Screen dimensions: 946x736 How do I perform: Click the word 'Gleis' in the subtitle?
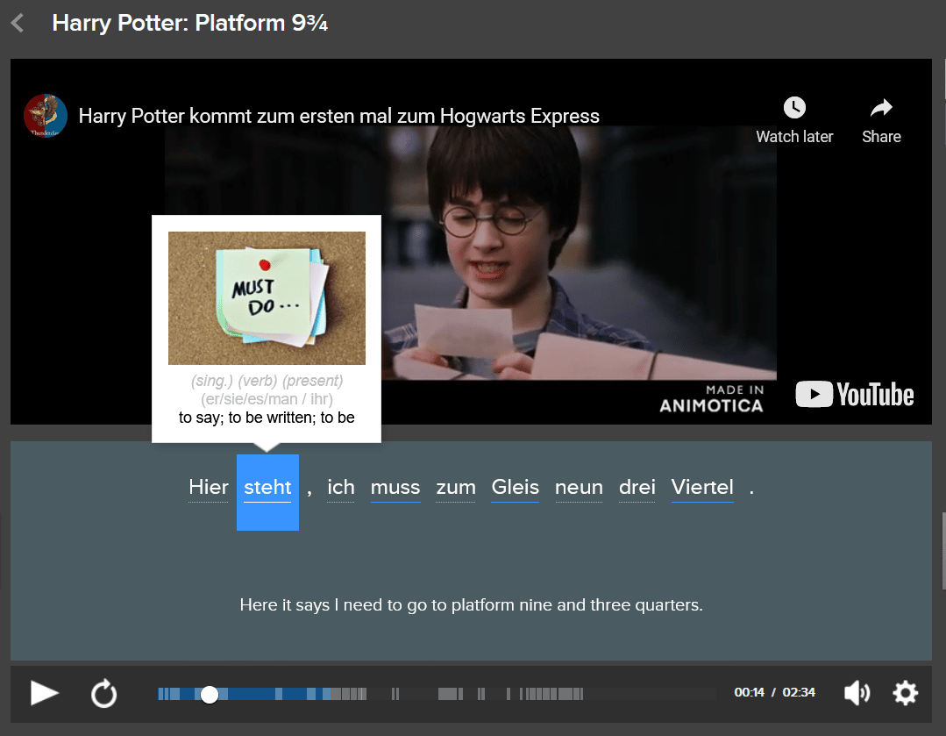516,488
